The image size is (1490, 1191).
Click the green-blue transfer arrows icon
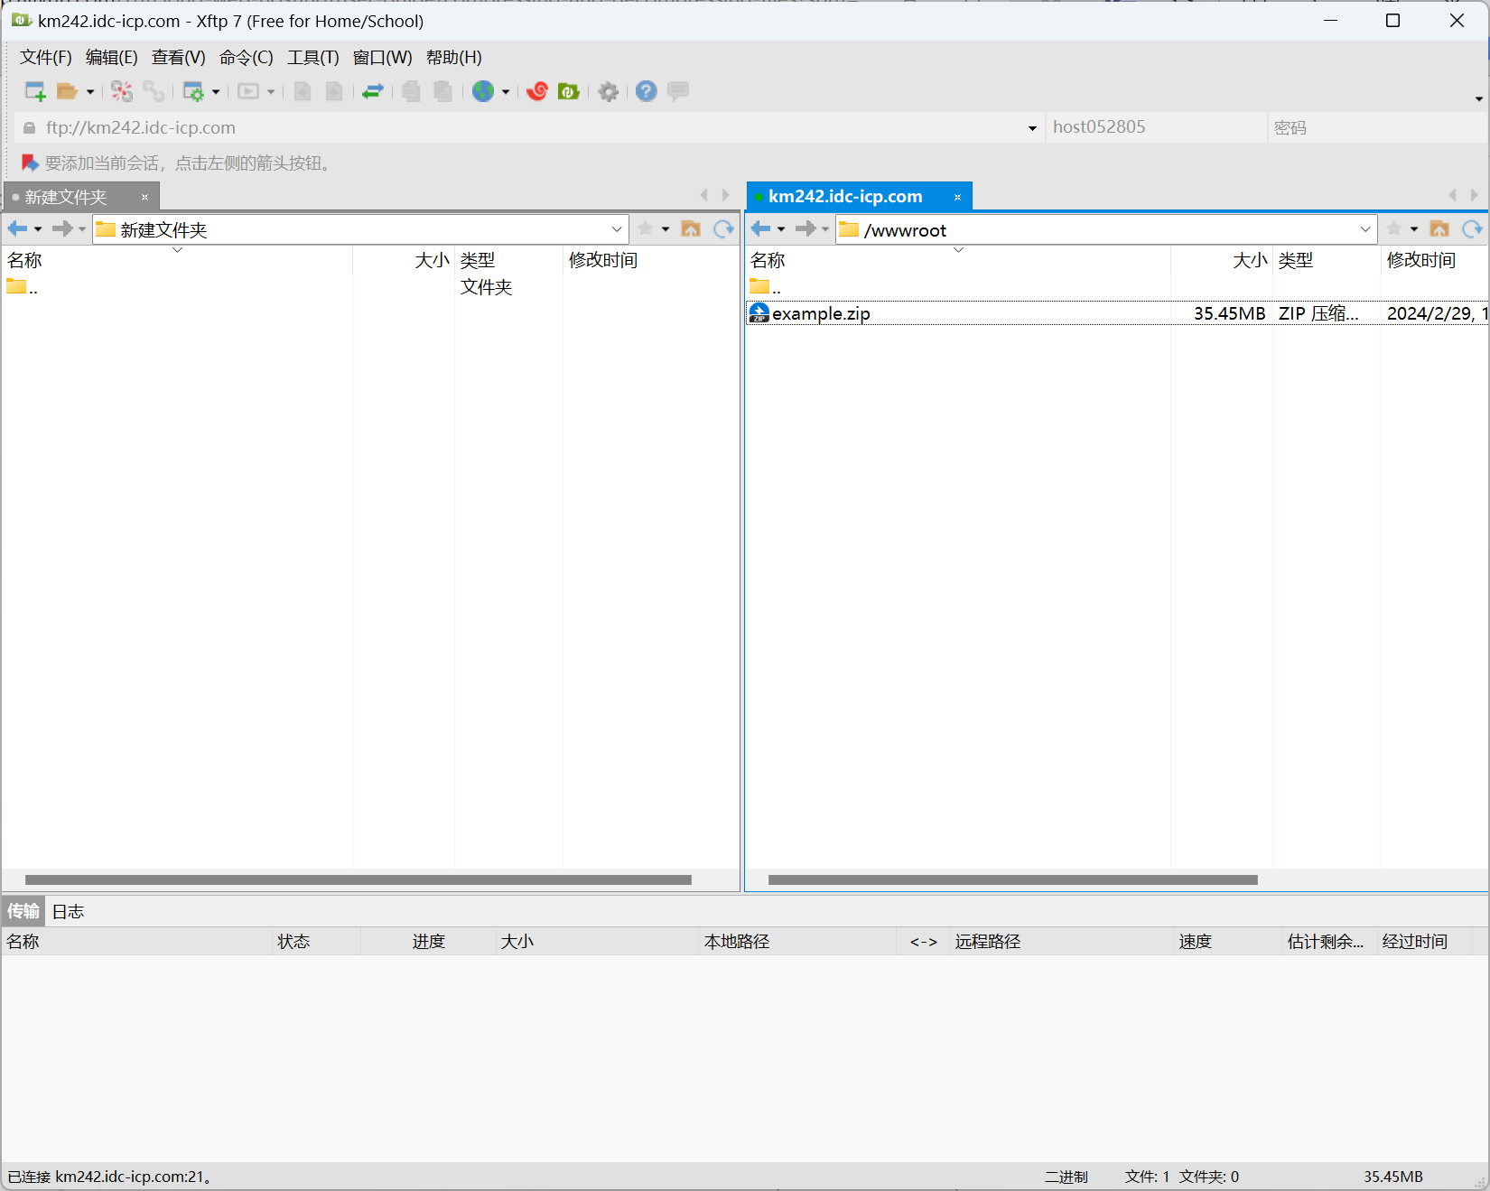point(373,91)
